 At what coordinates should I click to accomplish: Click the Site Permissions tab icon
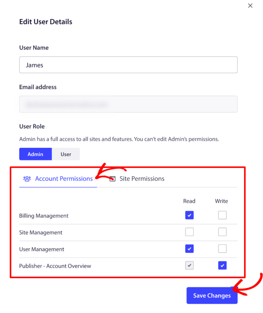112,178
